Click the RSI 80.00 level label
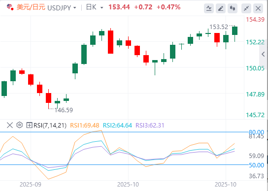The width and height of the screenshot is (268, 191). pos(256,132)
